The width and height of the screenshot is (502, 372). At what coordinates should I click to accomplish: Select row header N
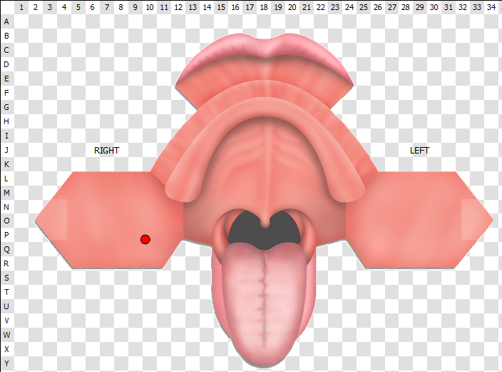6,207
